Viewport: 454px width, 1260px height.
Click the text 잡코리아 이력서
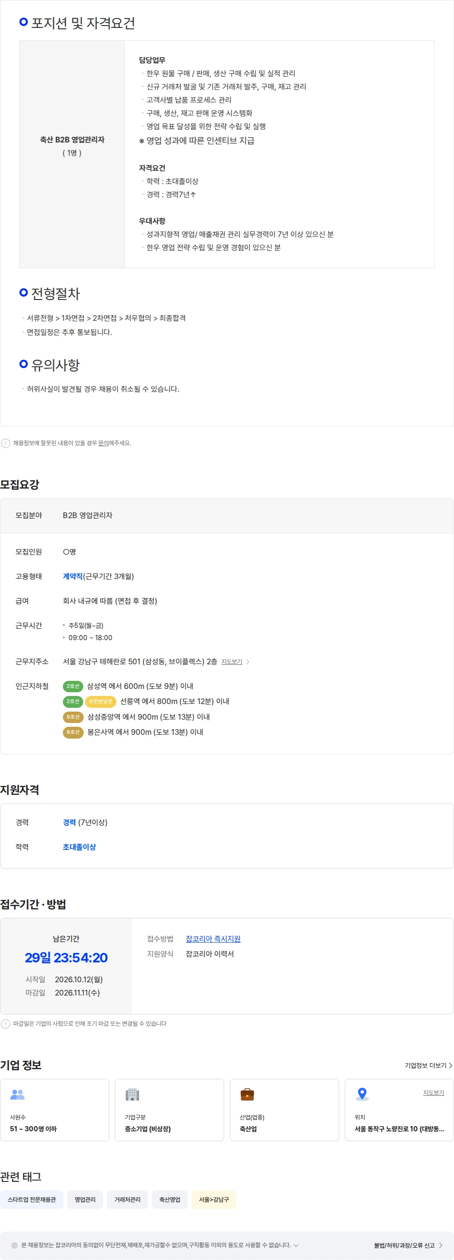tap(210, 954)
